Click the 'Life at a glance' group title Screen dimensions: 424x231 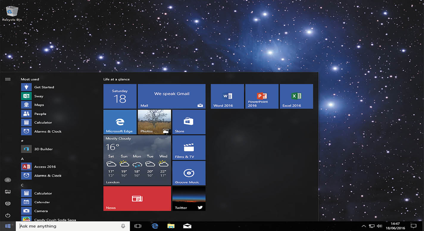coord(116,79)
